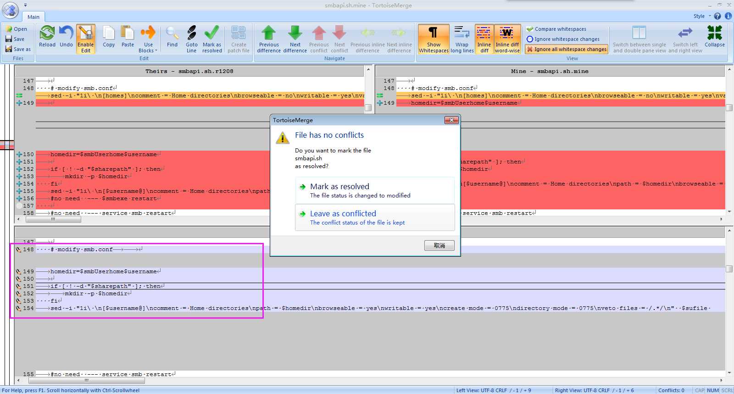Click the Find magnifier icon
The height and width of the screenshot is (394, 734).
pyautogui.click(x=172, y=37)
